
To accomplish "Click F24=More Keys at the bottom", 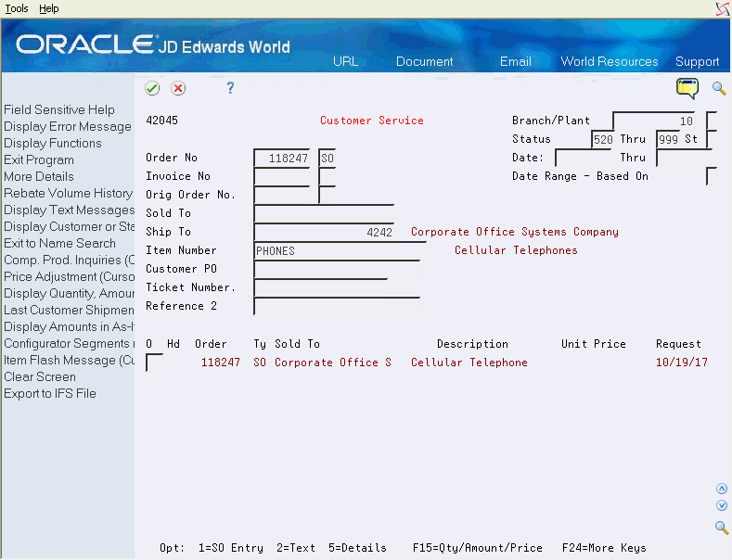I will [604, 548].
